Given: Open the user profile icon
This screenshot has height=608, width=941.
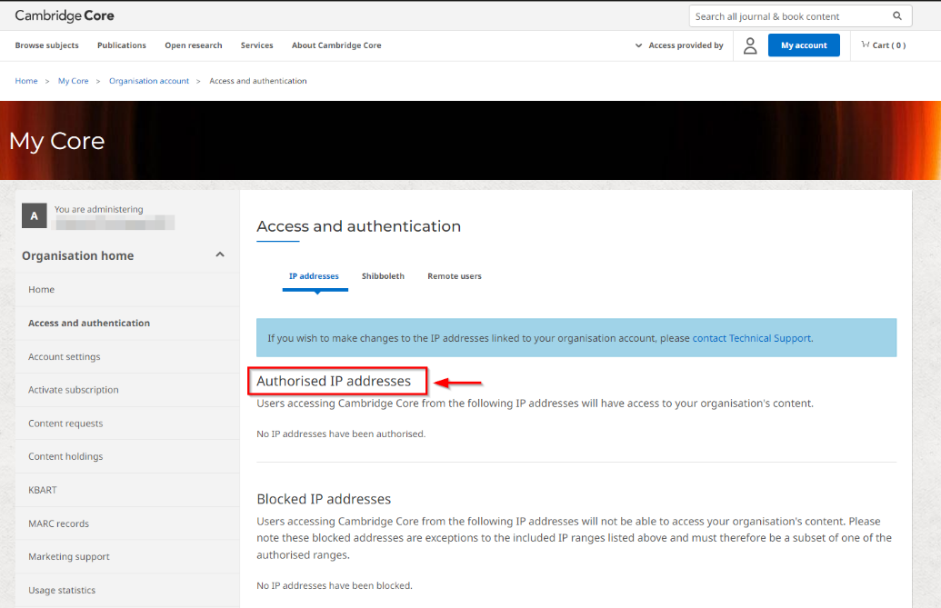Looking at the screenshot, I should (750, 45).
